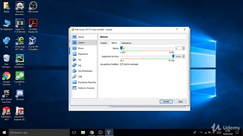Click the İşlemci count input field
The height and width of the screenshot is (136, 243).
tap(178, 48)
